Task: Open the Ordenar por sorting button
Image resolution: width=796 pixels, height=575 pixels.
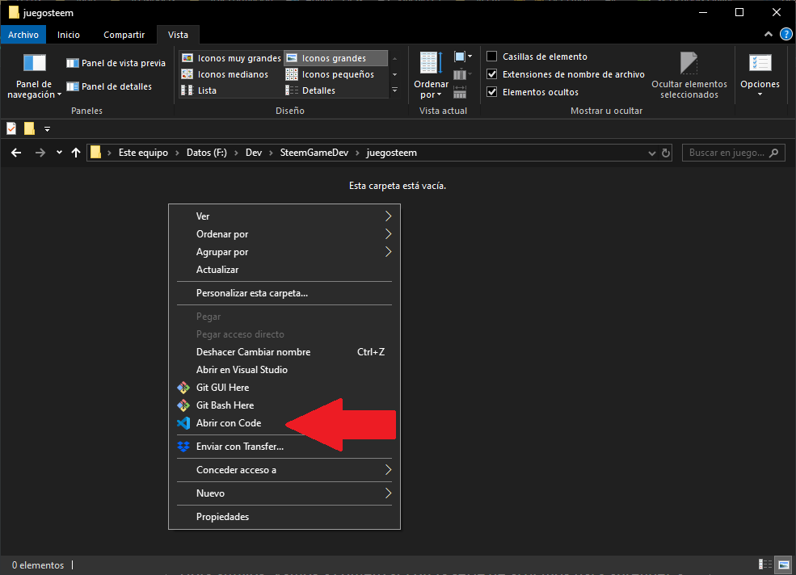Action: (x=431, y=75)
